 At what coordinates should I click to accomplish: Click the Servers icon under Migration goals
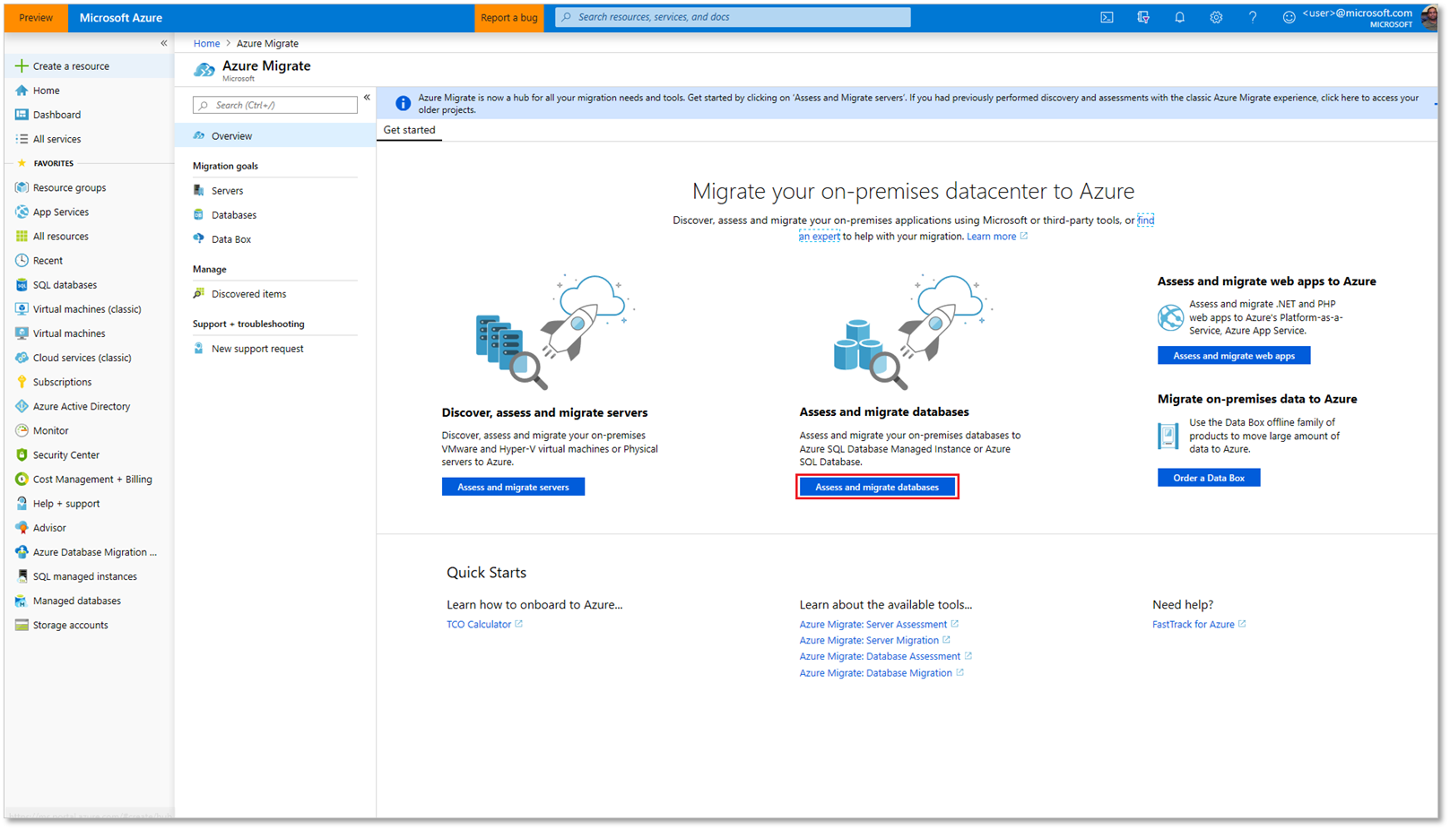pos(199,190)
